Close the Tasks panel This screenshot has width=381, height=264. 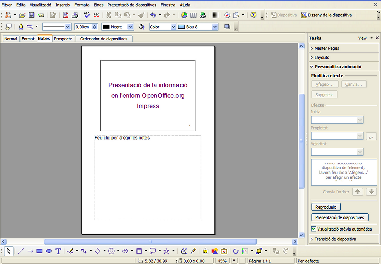pos(377,38)
